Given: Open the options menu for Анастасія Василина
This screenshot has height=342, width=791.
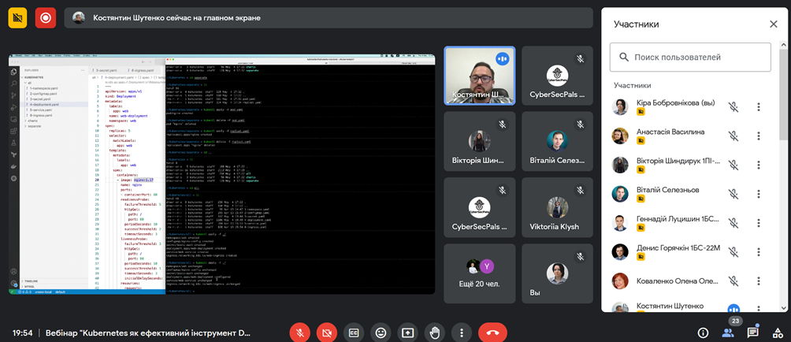Looking at the screenshot, I should coord(759,136).
